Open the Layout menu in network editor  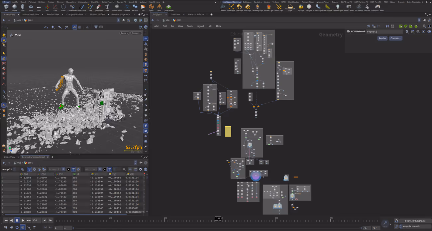(200, 26)
